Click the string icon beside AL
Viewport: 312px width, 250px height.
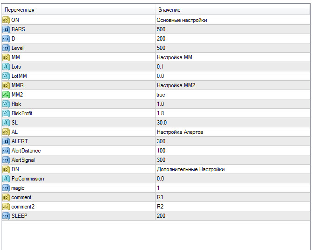[x=6, y=132]
